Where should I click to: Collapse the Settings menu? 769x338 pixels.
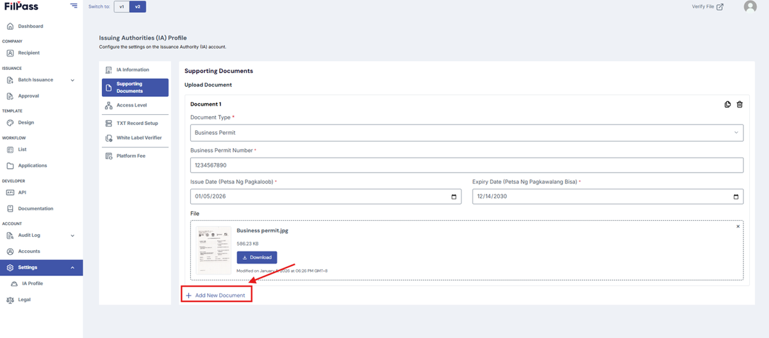coord(41,267)
